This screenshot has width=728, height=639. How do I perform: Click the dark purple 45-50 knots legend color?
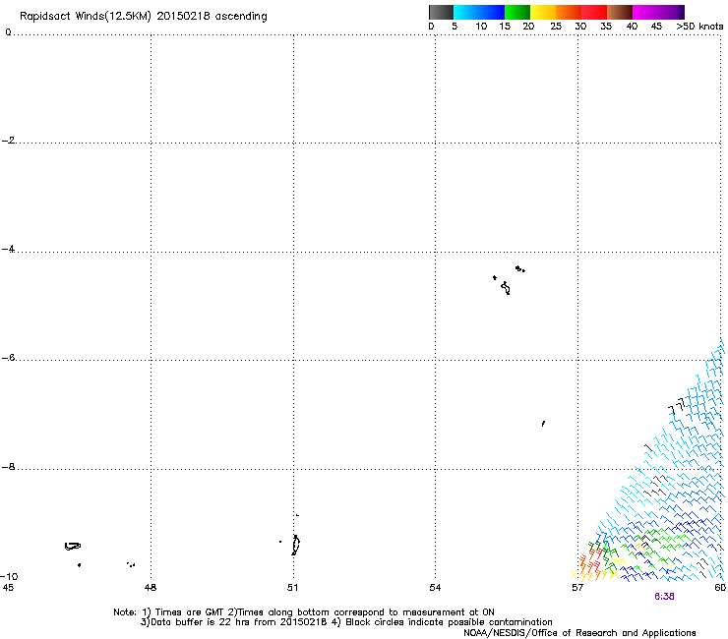point(671,12)
